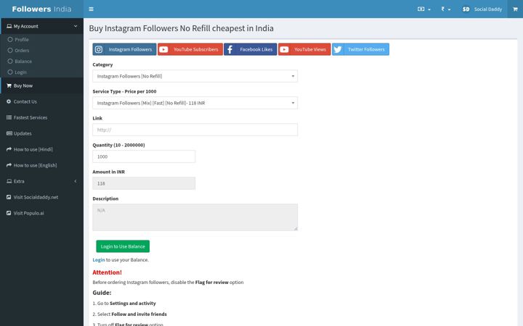The width and height of the screenshot is (523, 326).
Task: Go to Buy Now page
Action: (41, 85)
